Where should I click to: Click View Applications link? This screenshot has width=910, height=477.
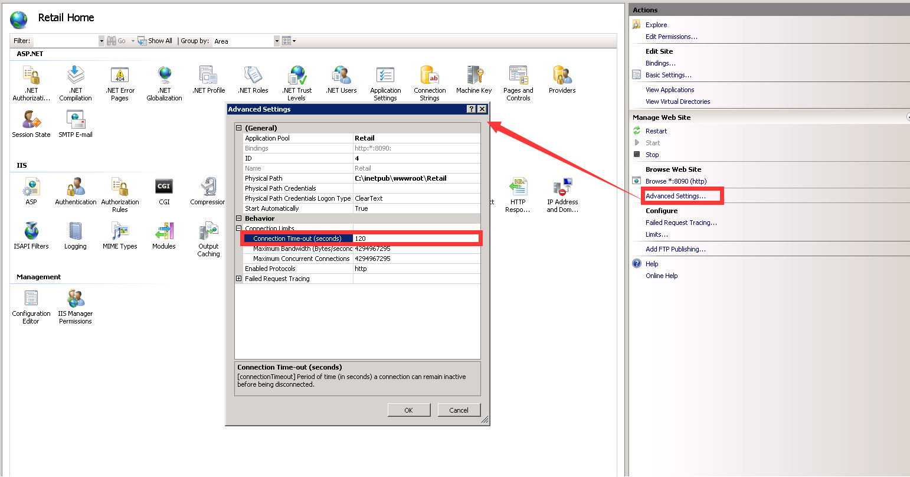pyautogui.click(x=670, y=90)
